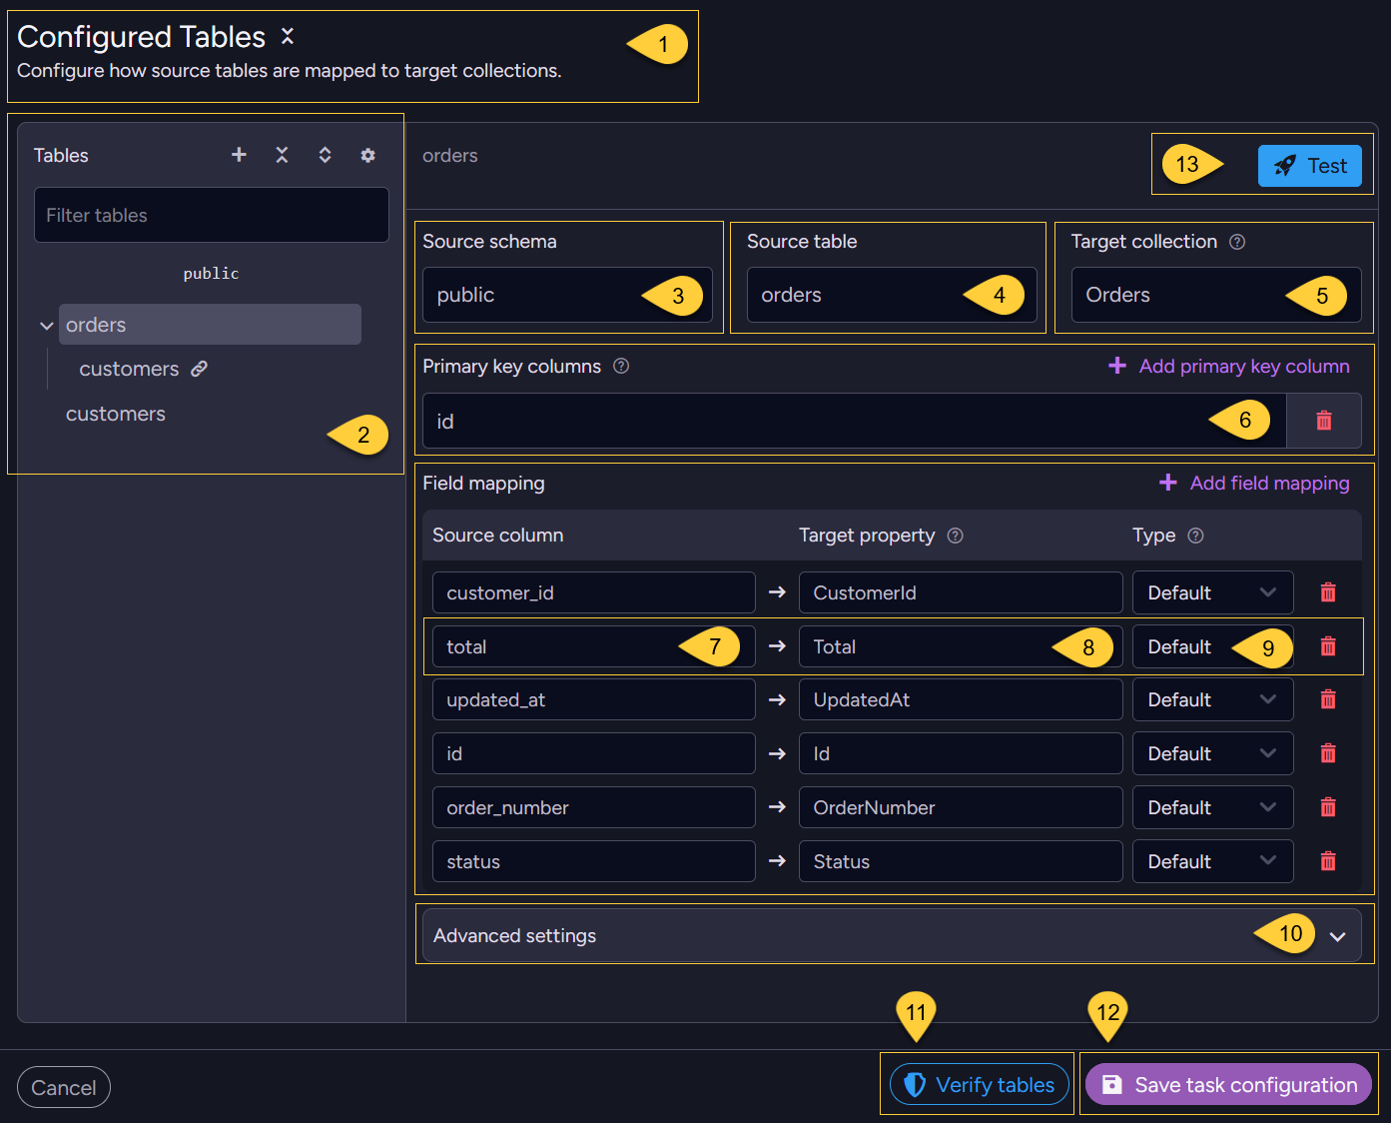Open Type dropdown for updated_at
Screen dimensions: 1391x1123
pyautogui.click(x=1212, y=699)
